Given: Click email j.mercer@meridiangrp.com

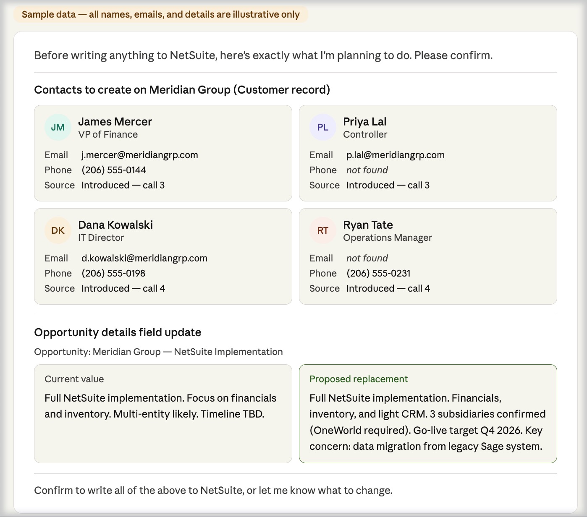Looking at the screenshot, I should [x=140, y=155].
